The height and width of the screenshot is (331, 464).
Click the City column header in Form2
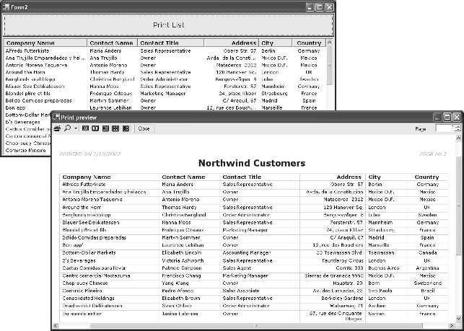(x=275, y=43)
